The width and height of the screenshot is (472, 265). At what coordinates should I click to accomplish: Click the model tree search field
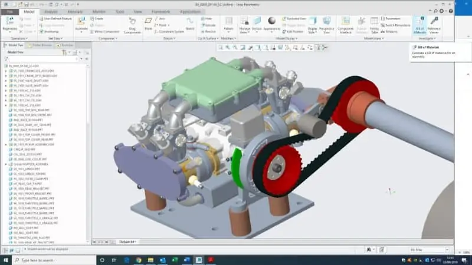point(44,59)
